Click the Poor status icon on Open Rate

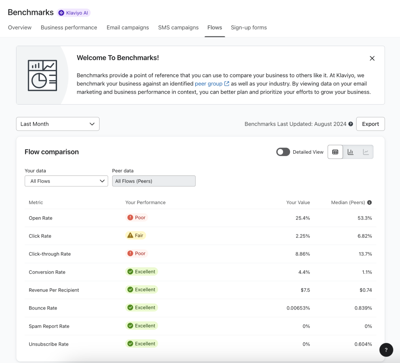coord(130,217)
